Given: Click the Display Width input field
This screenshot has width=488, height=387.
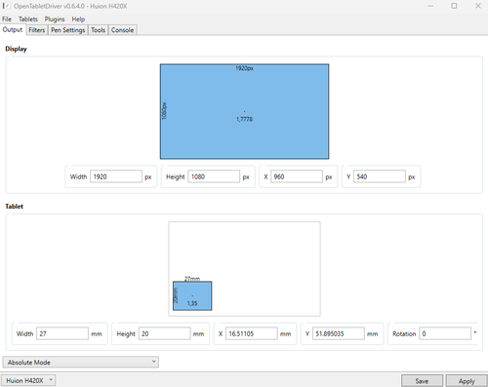Looking at the screenshot, I should [116, 176].
